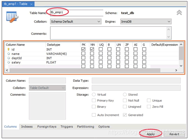The width and height of the screenshot is (189, 139).
Task: Click column grid horizontal scrollbar left arrow
Action: tap(7, 70)
